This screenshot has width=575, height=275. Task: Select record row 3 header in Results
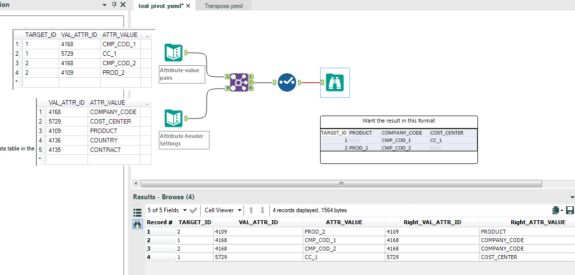pyautogui.click(x=160, y=249)
